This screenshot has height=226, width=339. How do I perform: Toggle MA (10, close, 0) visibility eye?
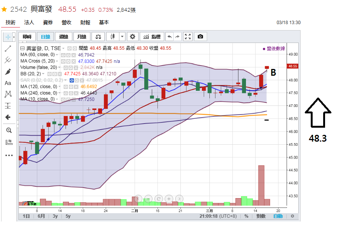(63, 99)
